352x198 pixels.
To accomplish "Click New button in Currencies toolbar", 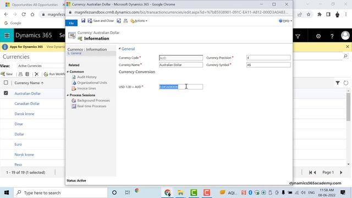I will coord(7,74).
